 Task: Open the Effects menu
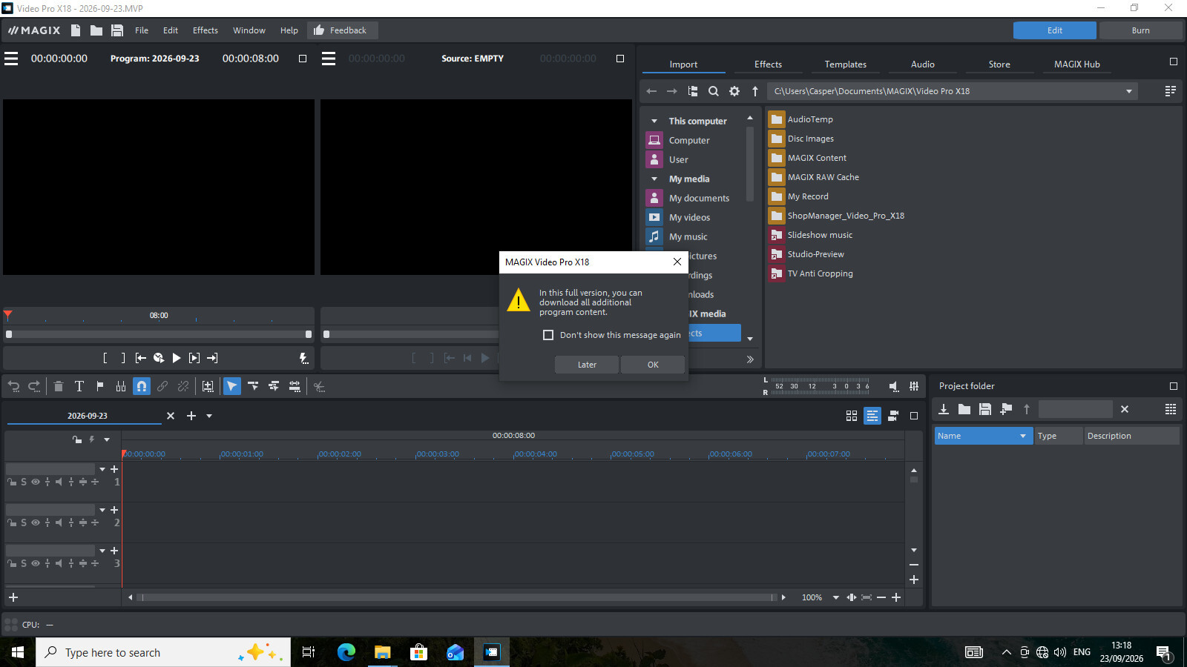click(x=205, y=30)
